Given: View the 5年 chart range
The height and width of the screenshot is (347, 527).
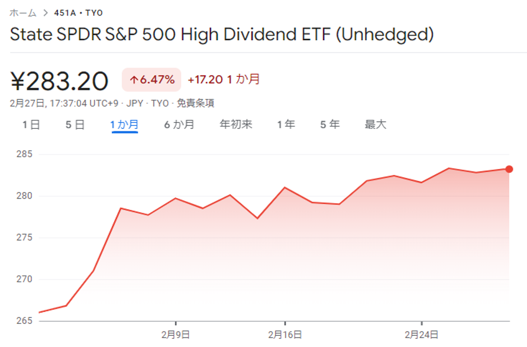Looking at the screenshot, I should pos(330,125).
